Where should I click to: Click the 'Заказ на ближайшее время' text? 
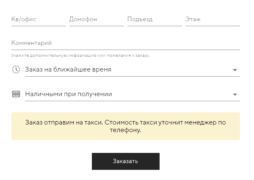coord(68,69)
